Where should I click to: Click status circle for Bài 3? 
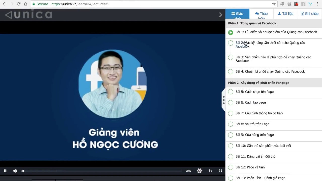231,57
